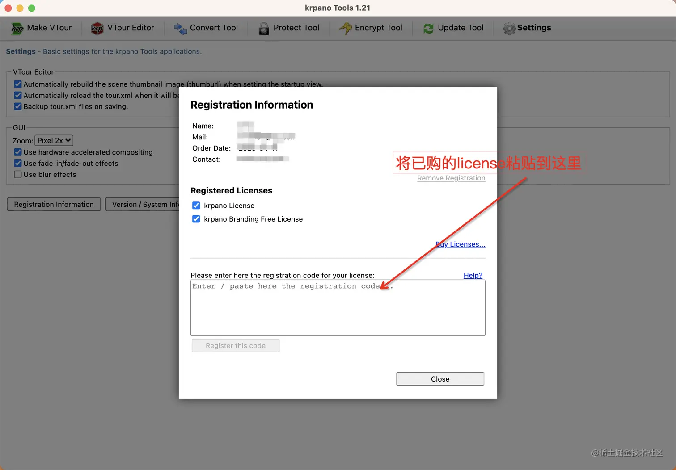The width and height of the screenshot is (676, 470).
Task: Click the Remove Registration link
Action: 451,178
